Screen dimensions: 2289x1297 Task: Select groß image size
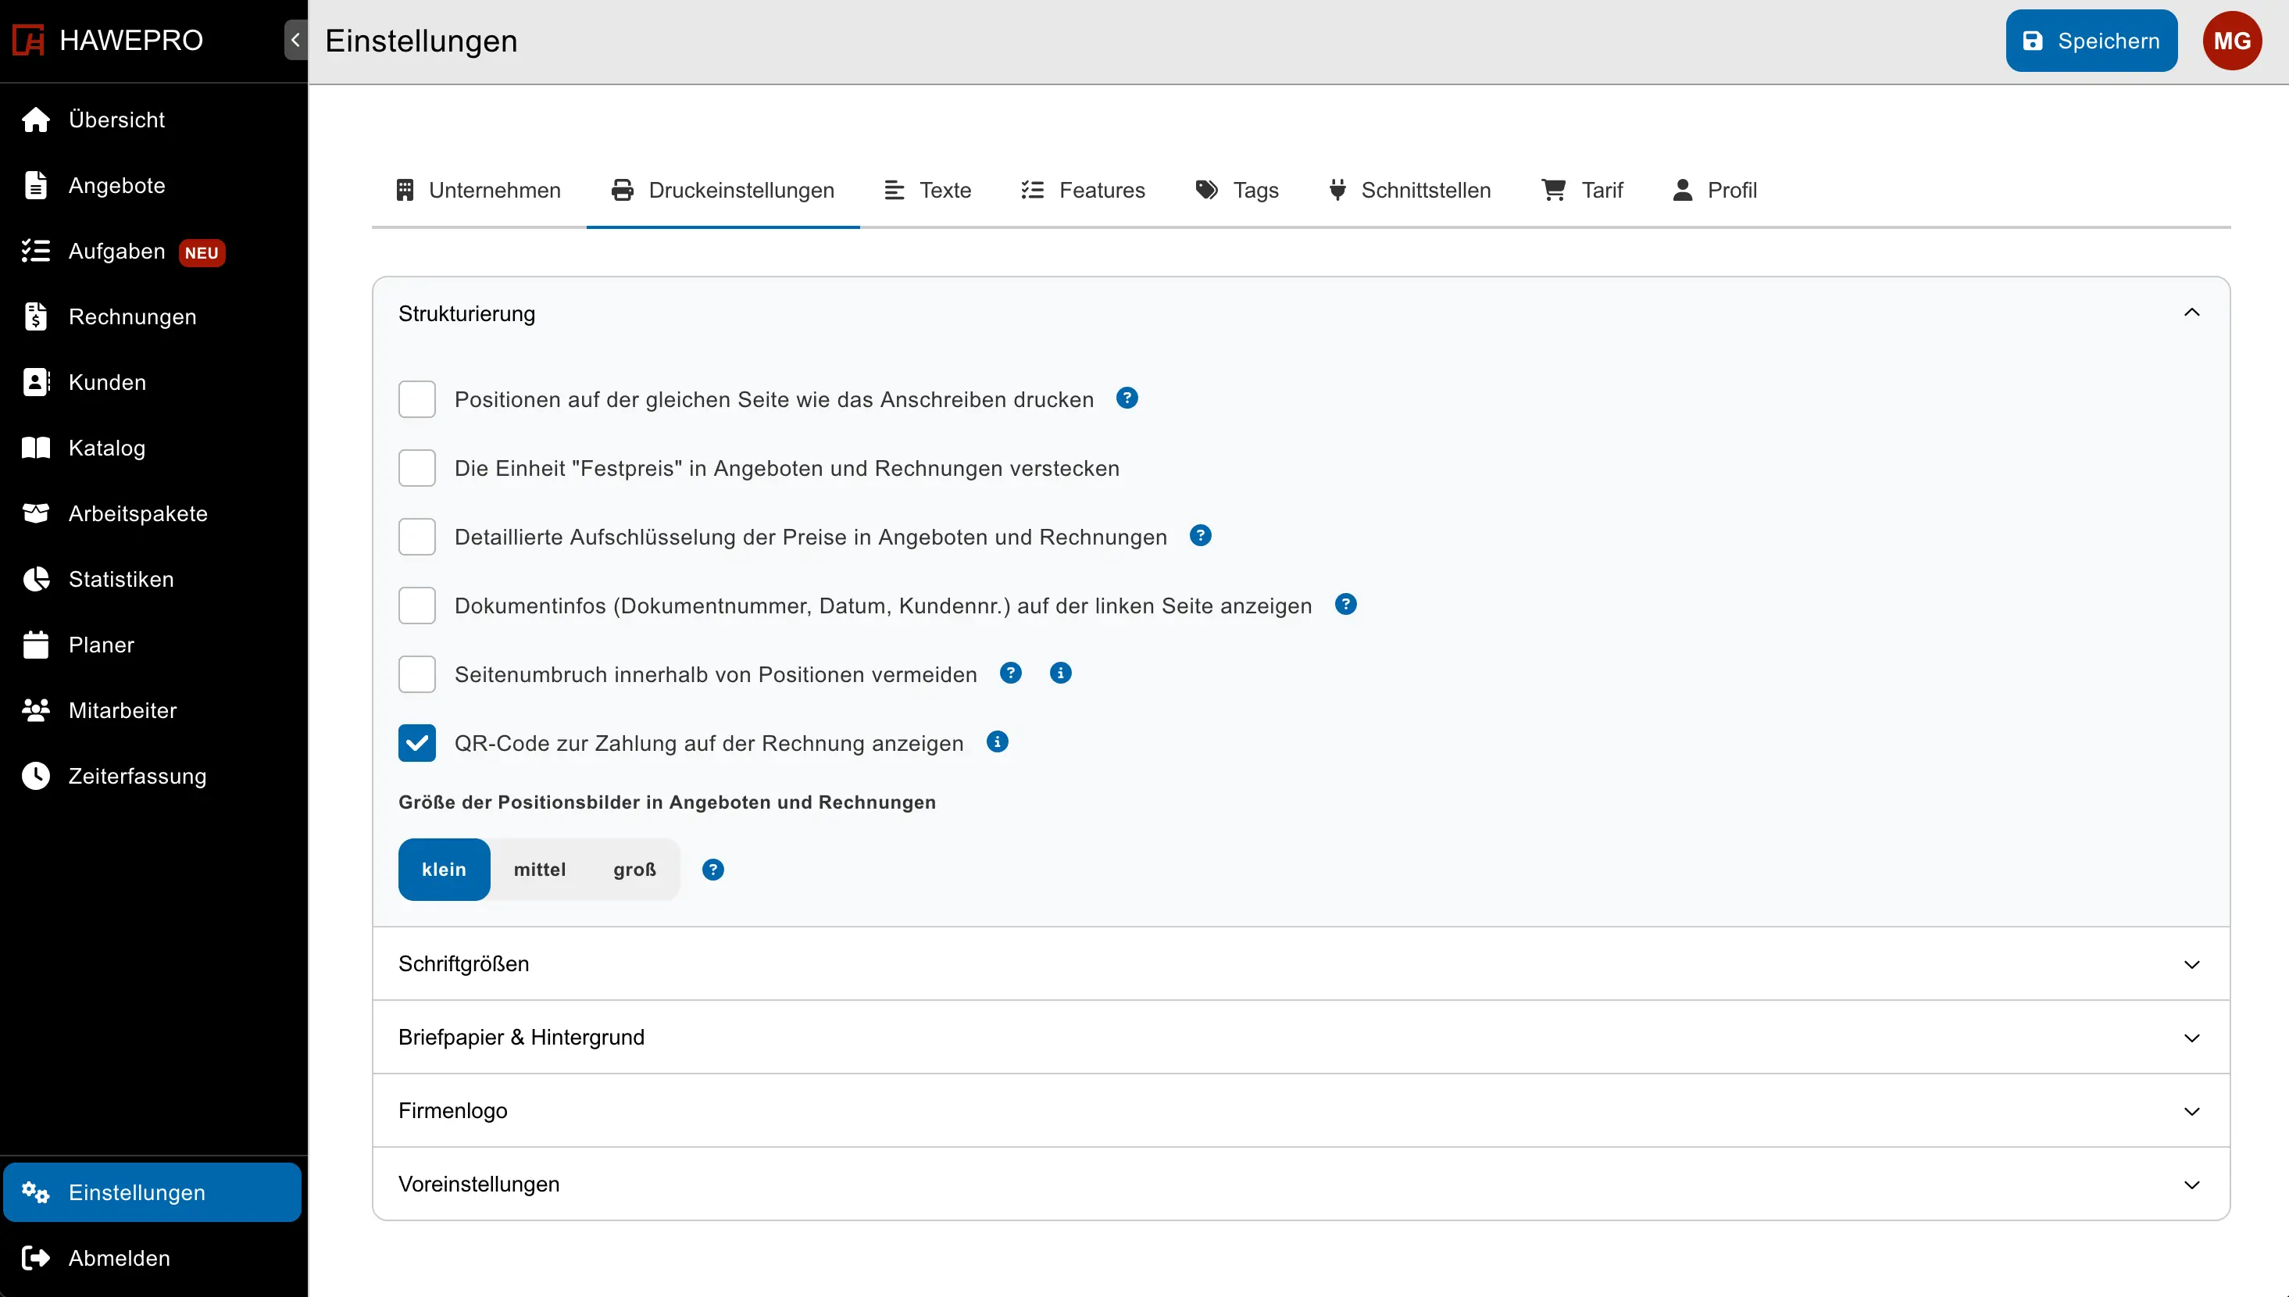pos(635,870)
